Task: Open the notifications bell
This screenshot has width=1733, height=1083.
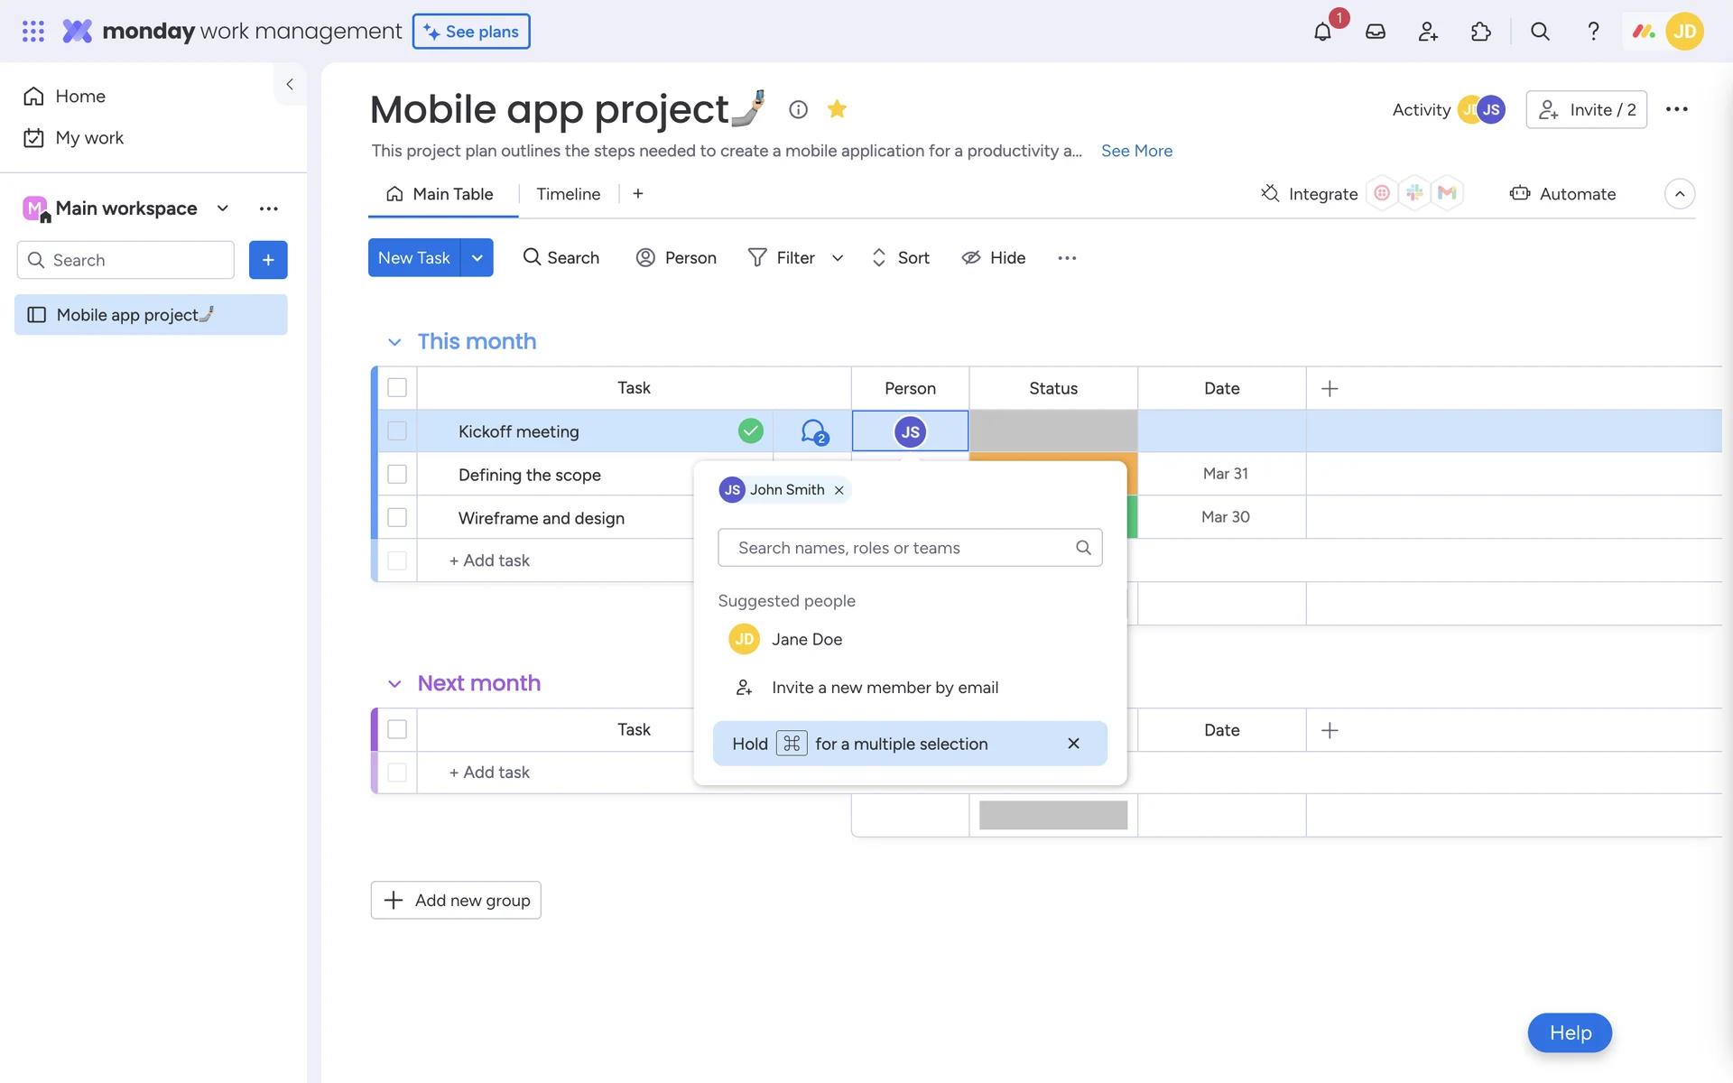Action: (x=1322, y=32)
